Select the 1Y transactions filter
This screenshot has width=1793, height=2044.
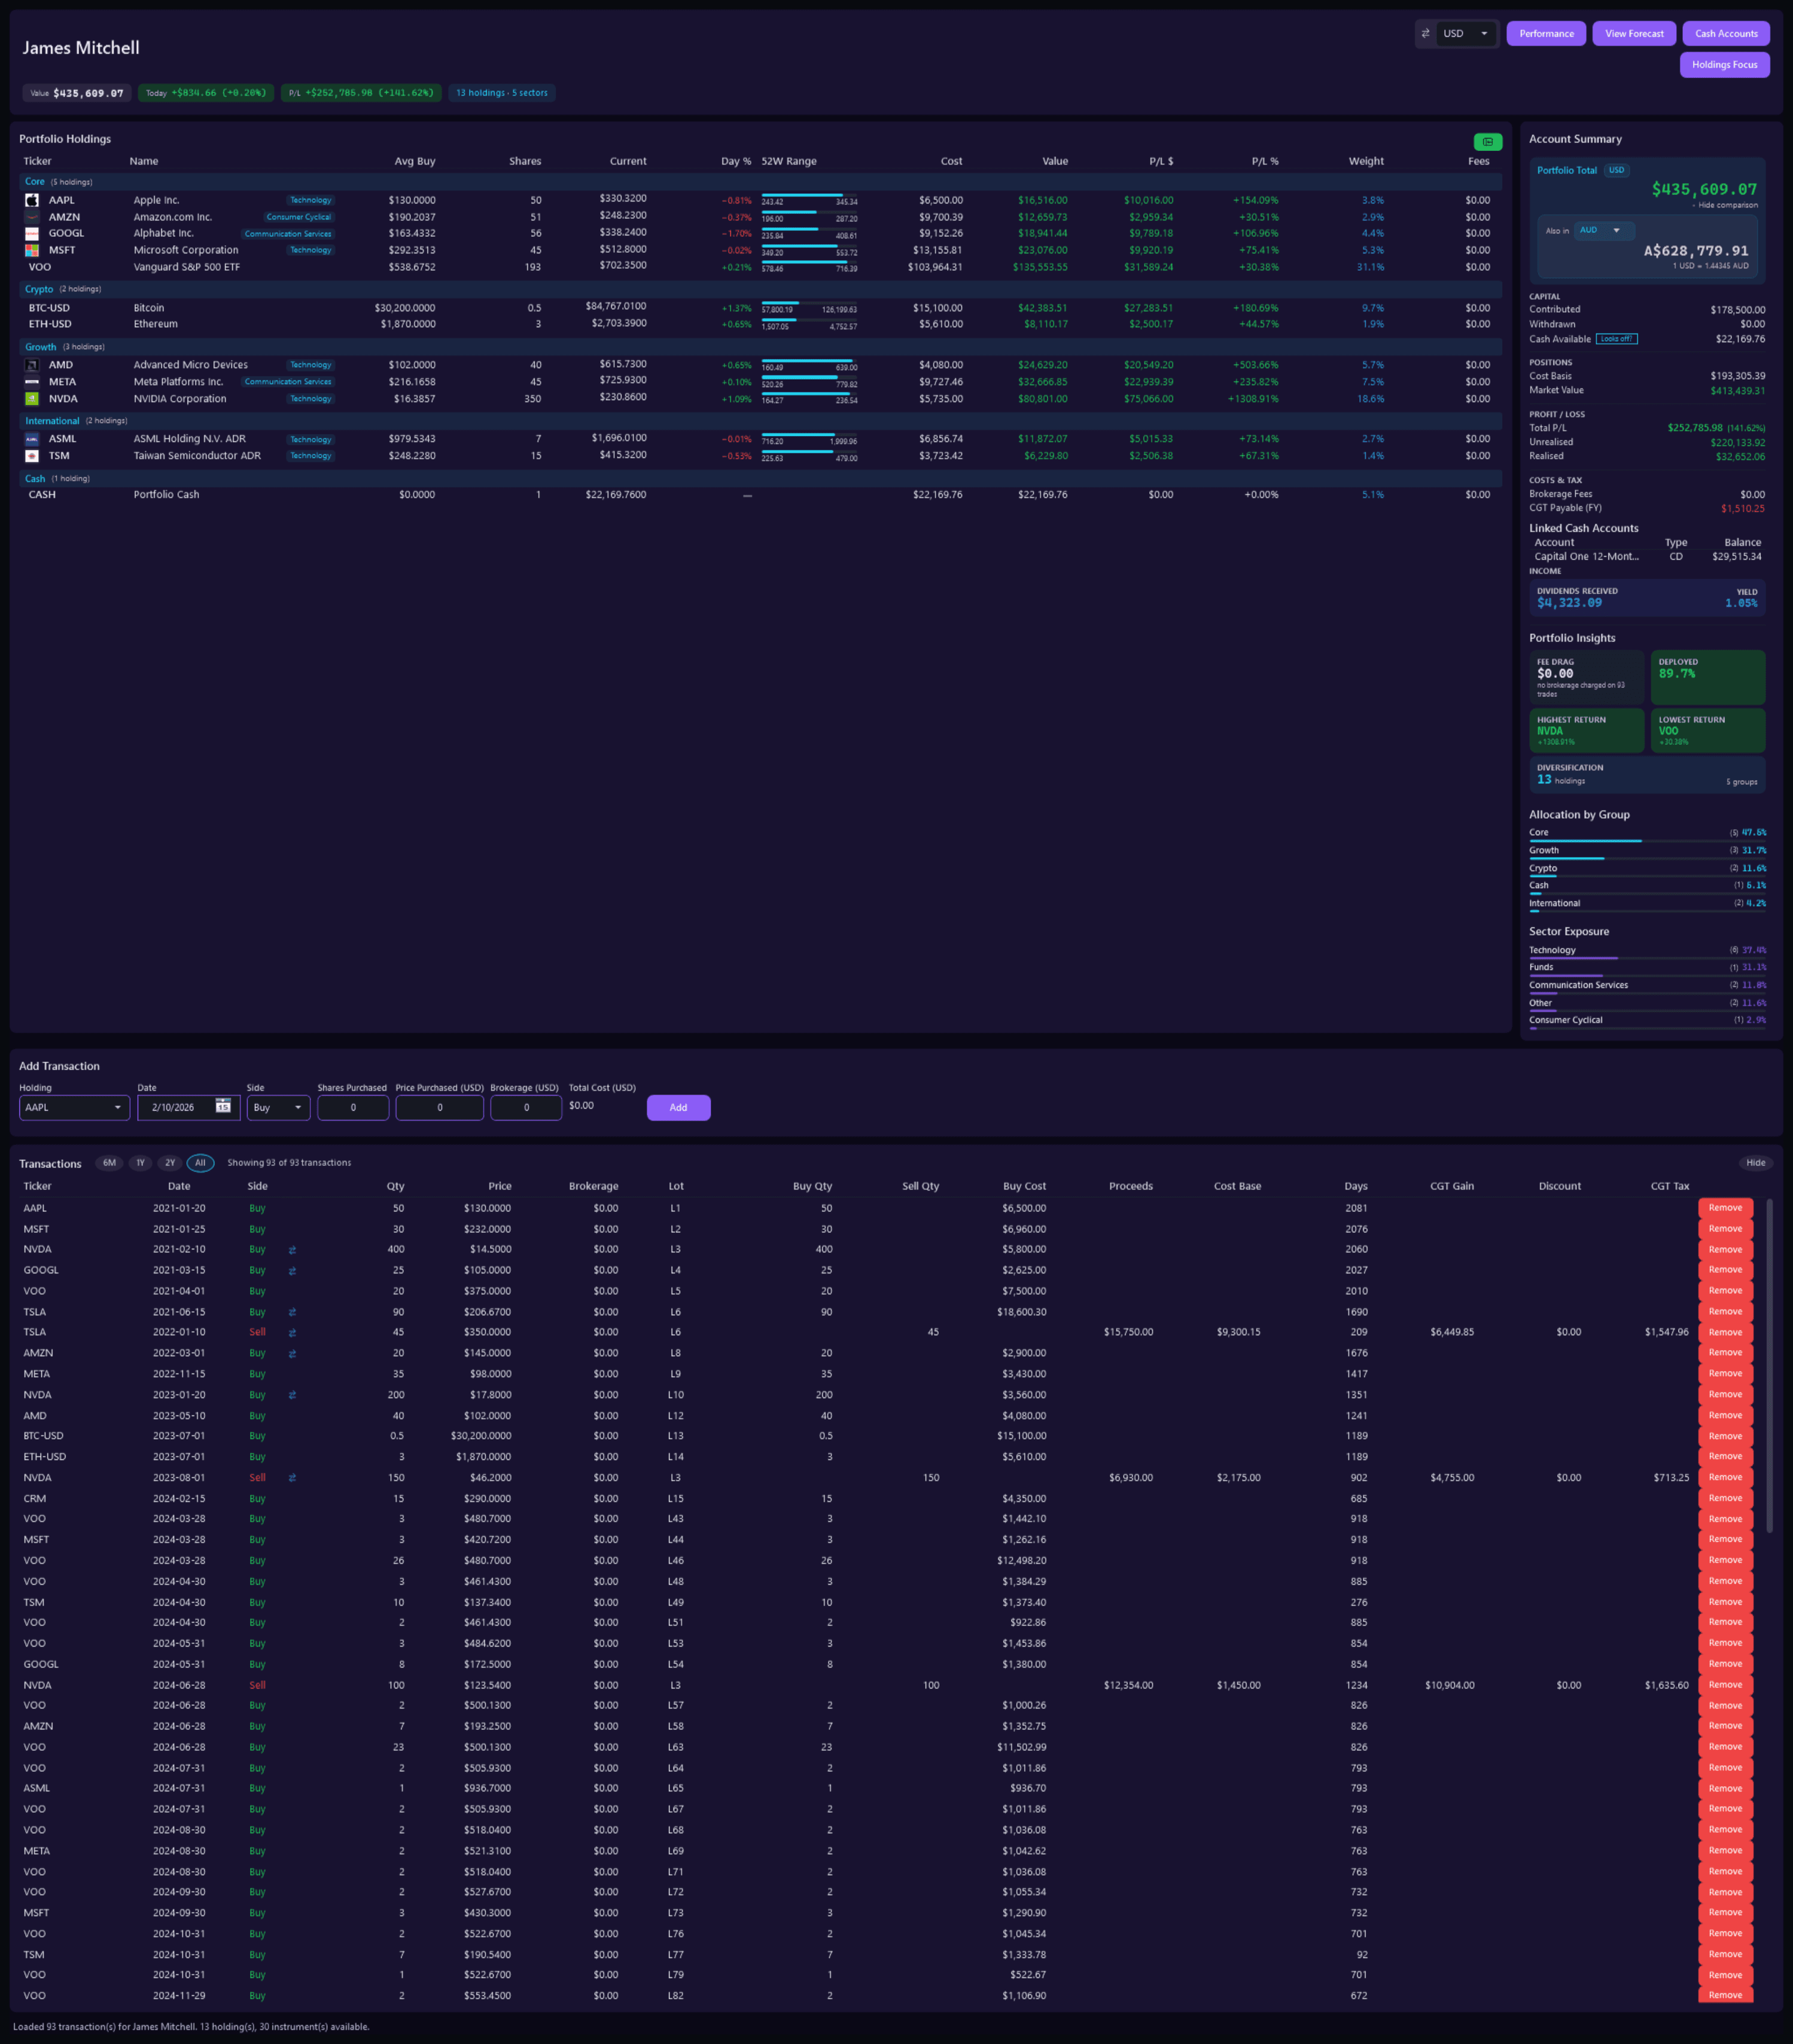140,1163
